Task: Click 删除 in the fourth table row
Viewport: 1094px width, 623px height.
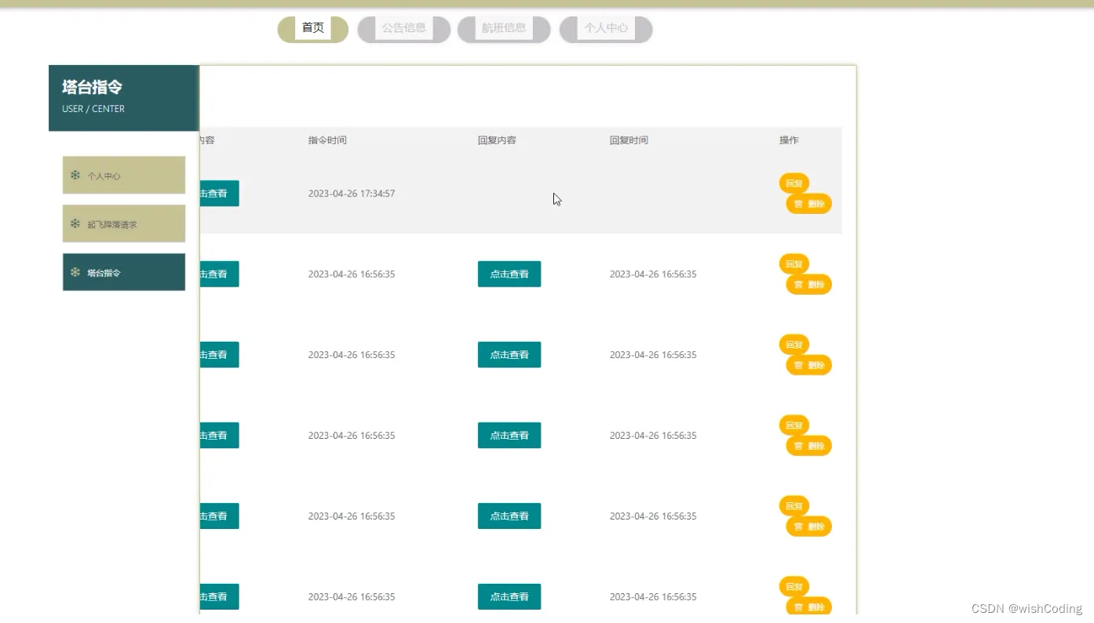Action: tap(809, 446)
